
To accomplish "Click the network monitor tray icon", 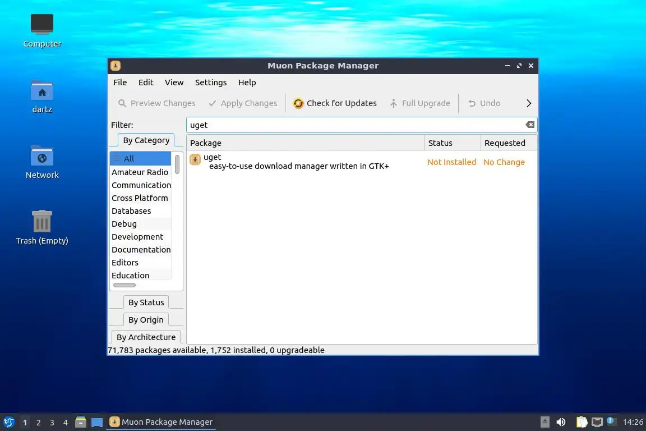I will [597, 422].
